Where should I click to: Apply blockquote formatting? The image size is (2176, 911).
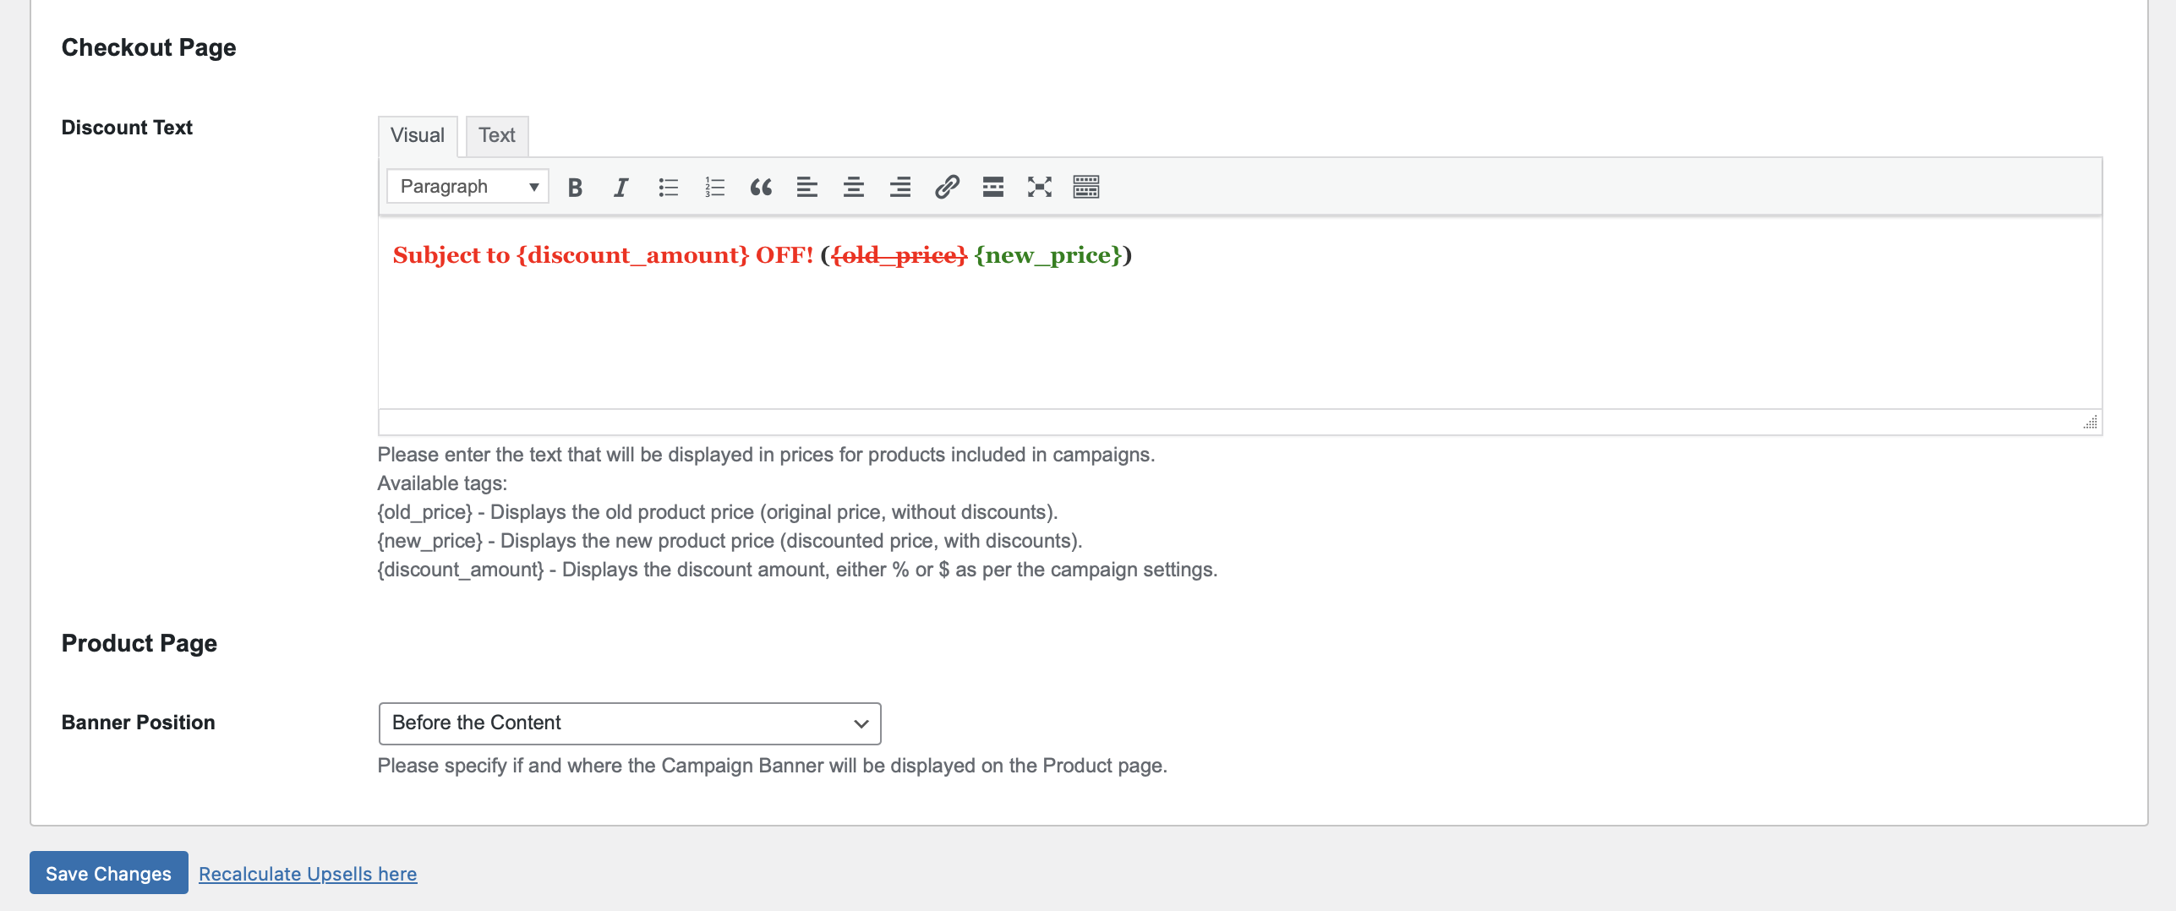(x=761, y=187)
